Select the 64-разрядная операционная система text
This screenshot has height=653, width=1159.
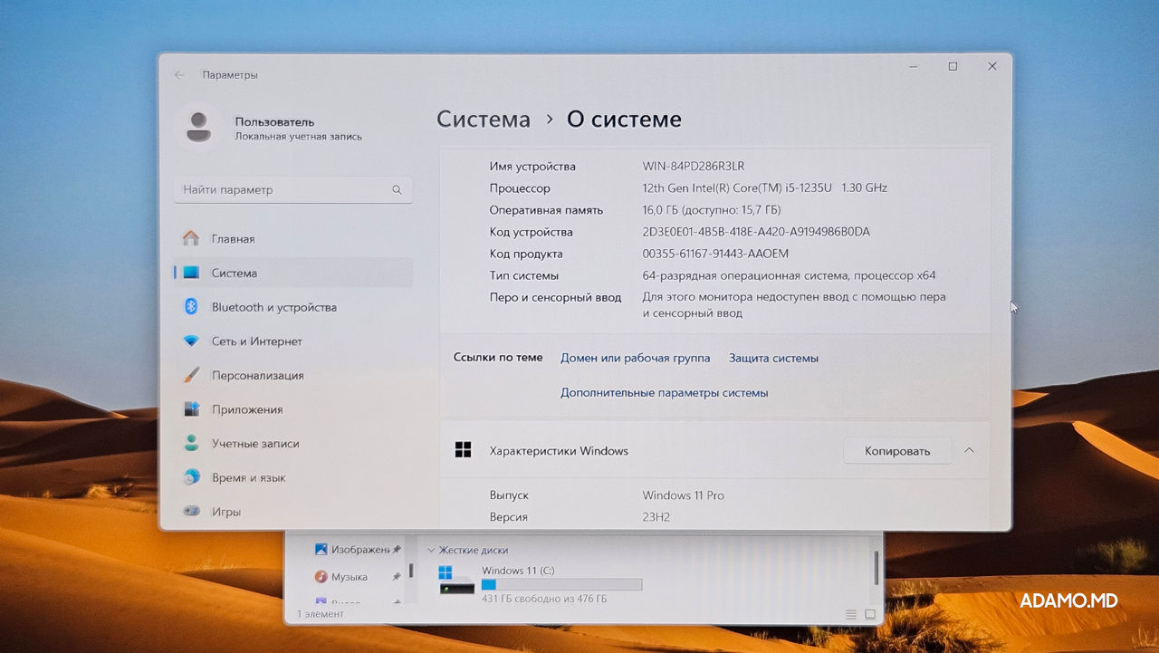789,275
